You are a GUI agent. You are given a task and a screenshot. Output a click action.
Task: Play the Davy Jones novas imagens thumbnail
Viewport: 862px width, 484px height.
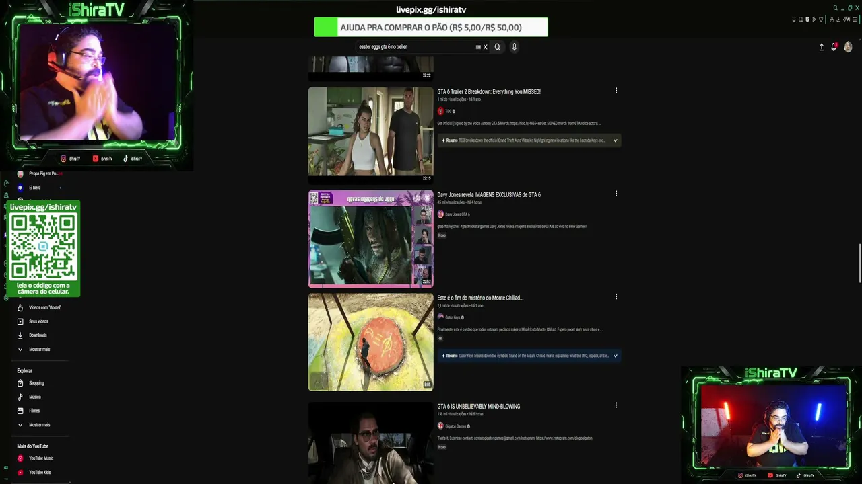click(371, 239)
